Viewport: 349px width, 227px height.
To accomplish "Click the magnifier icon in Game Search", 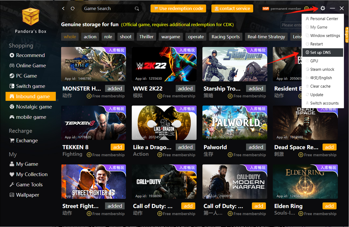I will (137, 9).
